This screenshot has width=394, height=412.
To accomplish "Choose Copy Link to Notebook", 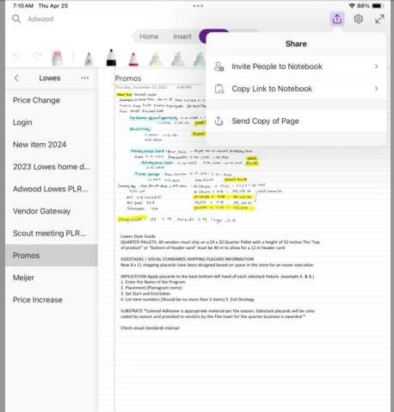I will (x=296, y=89).
